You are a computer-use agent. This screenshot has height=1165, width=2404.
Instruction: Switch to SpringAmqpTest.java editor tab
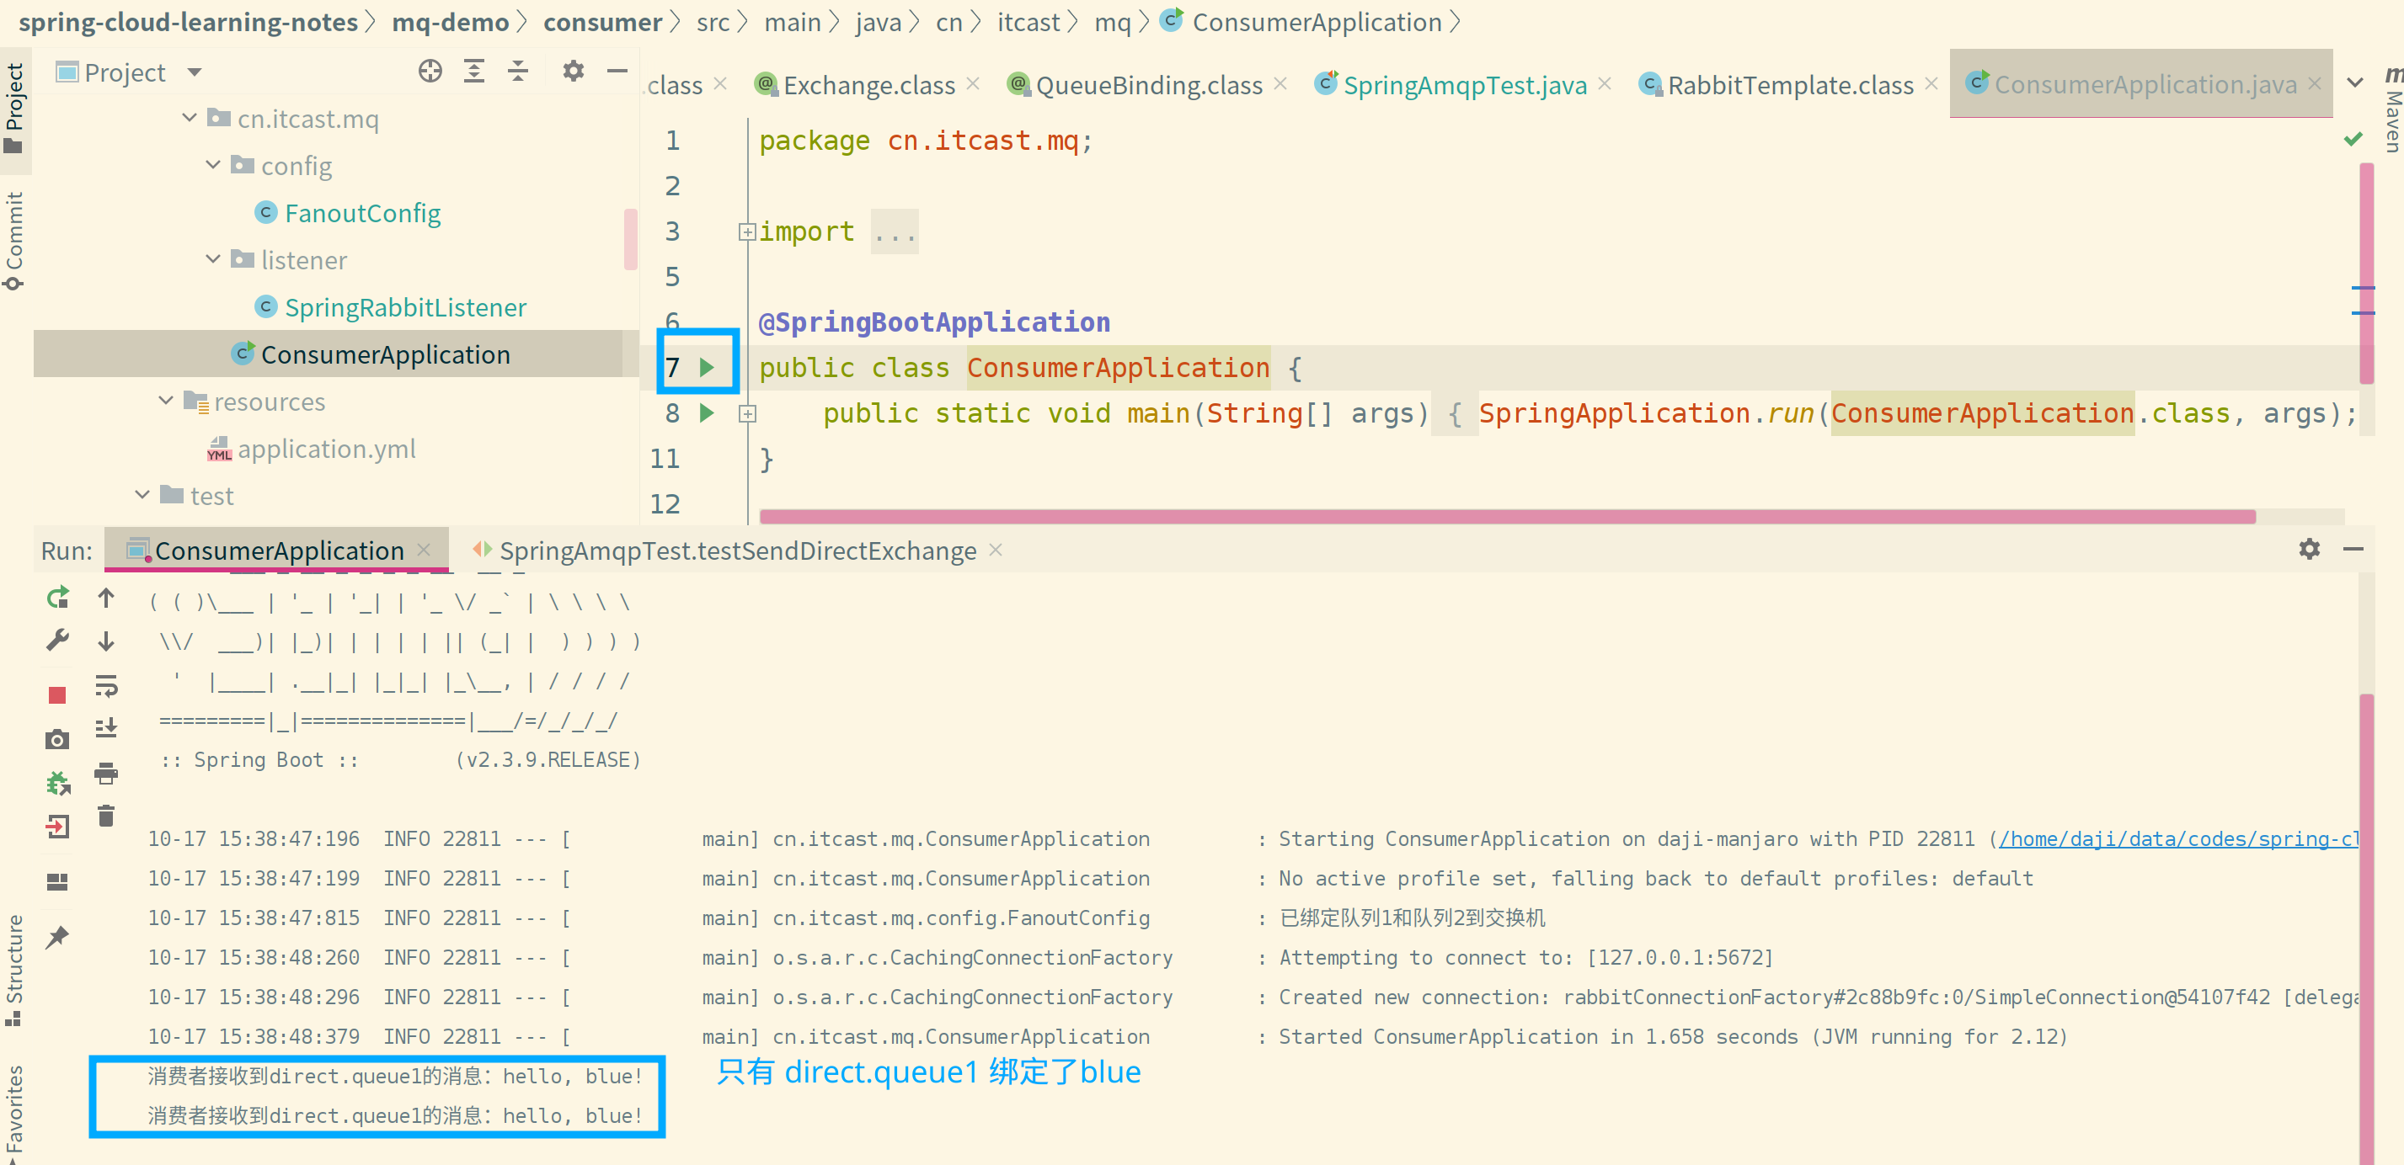1461,84
